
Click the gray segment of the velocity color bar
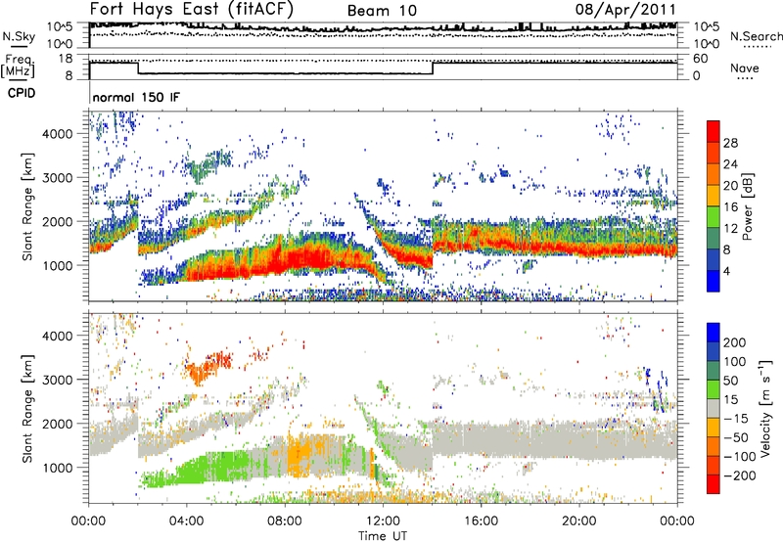click(x=714, y=408)
